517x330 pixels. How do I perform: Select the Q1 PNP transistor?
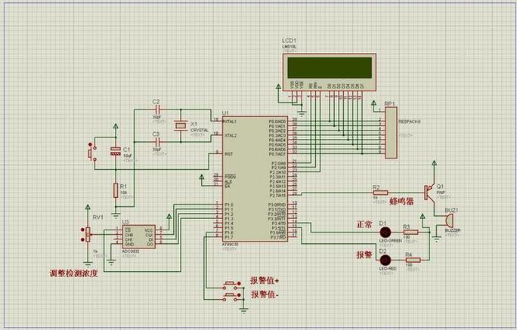[x=430, y=192]
